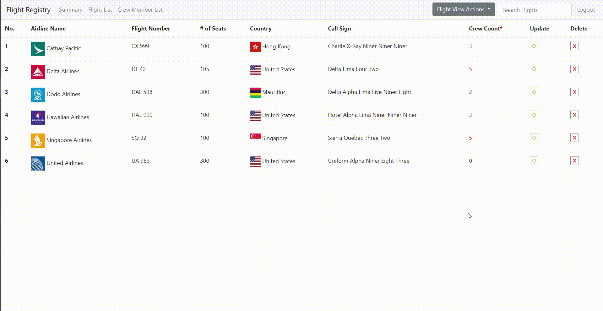Click the Hong Kong flag icon

click(x=255, y=47)
